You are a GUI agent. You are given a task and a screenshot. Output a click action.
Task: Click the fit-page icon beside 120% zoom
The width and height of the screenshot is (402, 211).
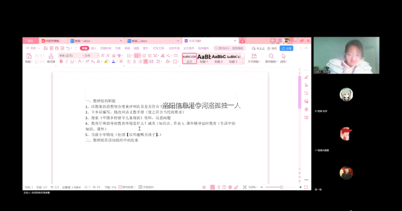[245, 187]
